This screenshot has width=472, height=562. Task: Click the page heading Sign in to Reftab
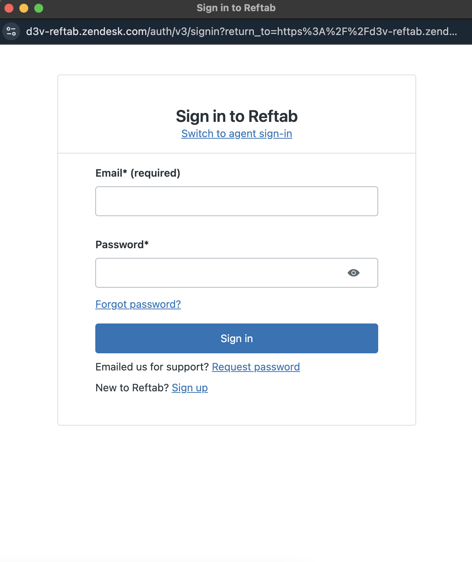[236, 116]
